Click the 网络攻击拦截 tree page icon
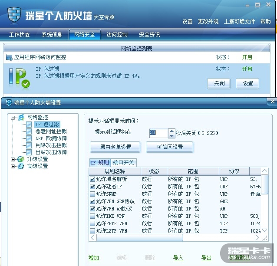The height and width of the screenshot is (266, 277). (29, 145)
